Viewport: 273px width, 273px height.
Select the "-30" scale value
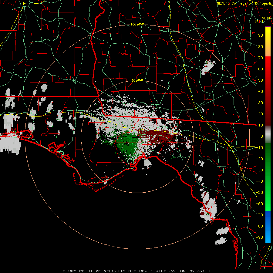point(259,170)
